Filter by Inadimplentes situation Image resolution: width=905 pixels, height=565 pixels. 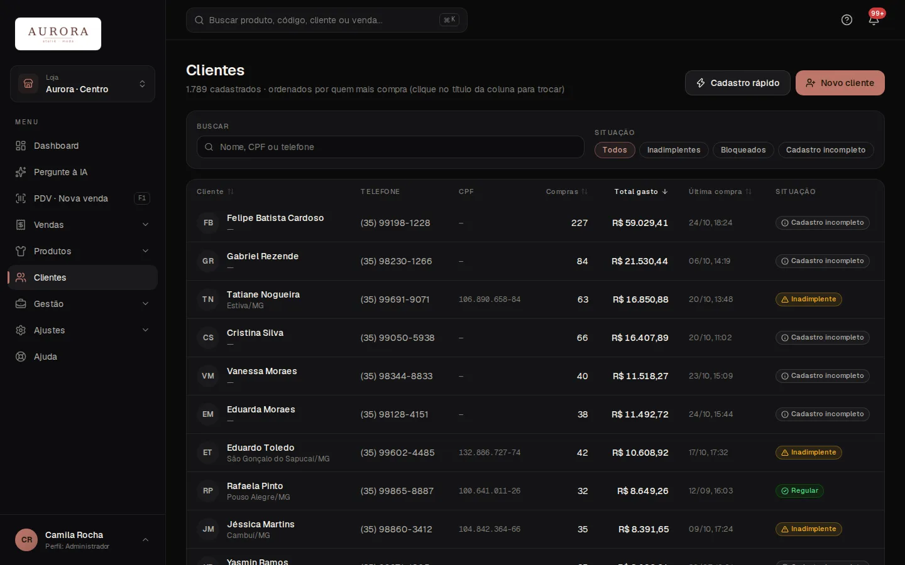[x=674, y=150]
